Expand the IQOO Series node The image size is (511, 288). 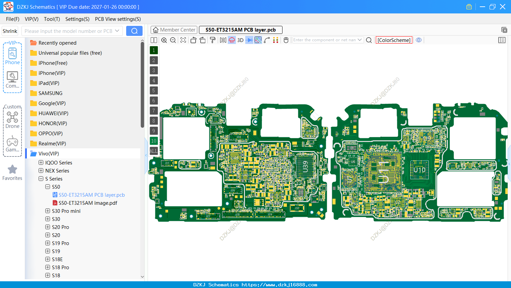[41, 162]
